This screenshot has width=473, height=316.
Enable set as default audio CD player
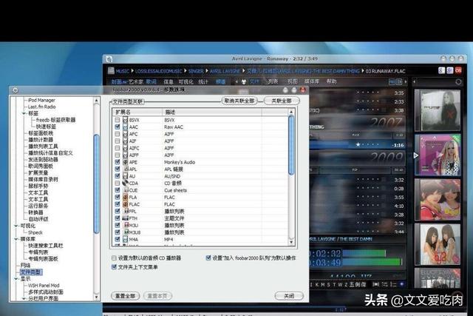[113, 258]
